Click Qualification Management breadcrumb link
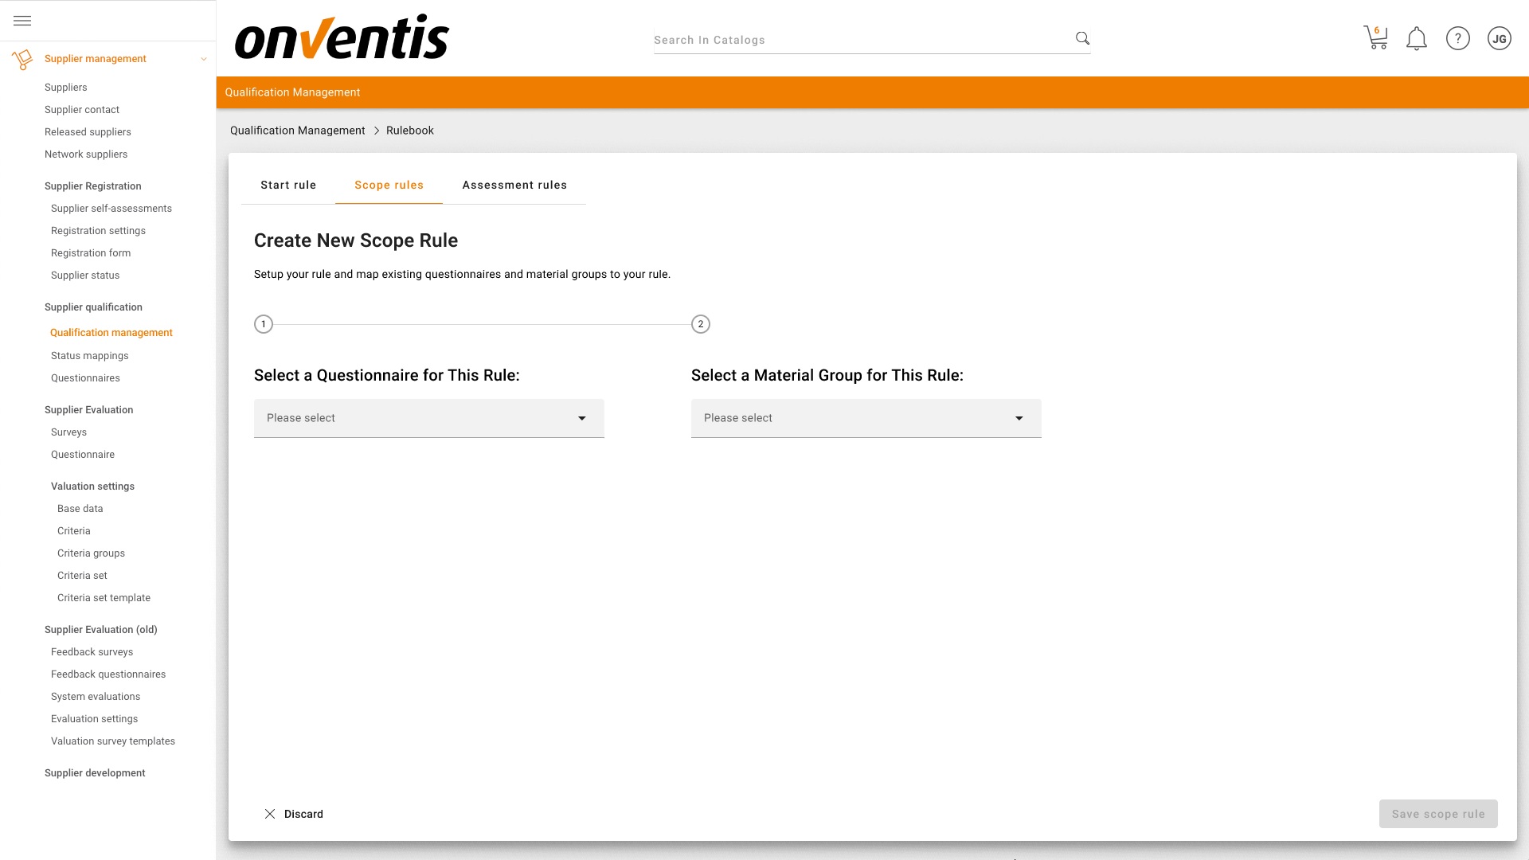The width and height of the screenshot is (1529, 860). 297,131
